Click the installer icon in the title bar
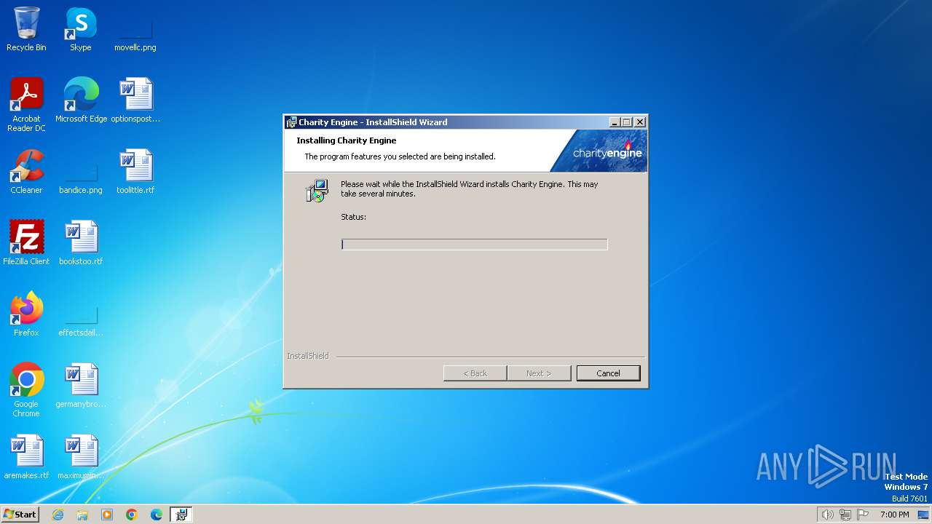This screenshot has height=524, width=932. [x=291, y=122]
